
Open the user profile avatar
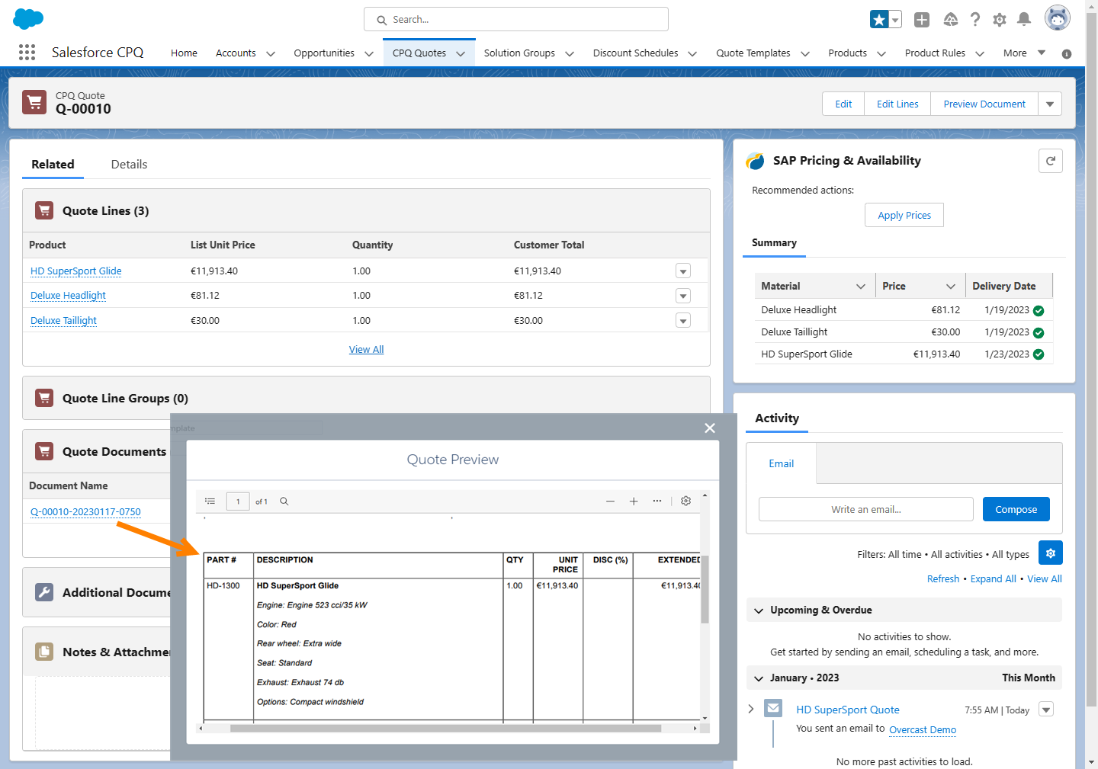pyautogui.click(x=1058, y=18)
